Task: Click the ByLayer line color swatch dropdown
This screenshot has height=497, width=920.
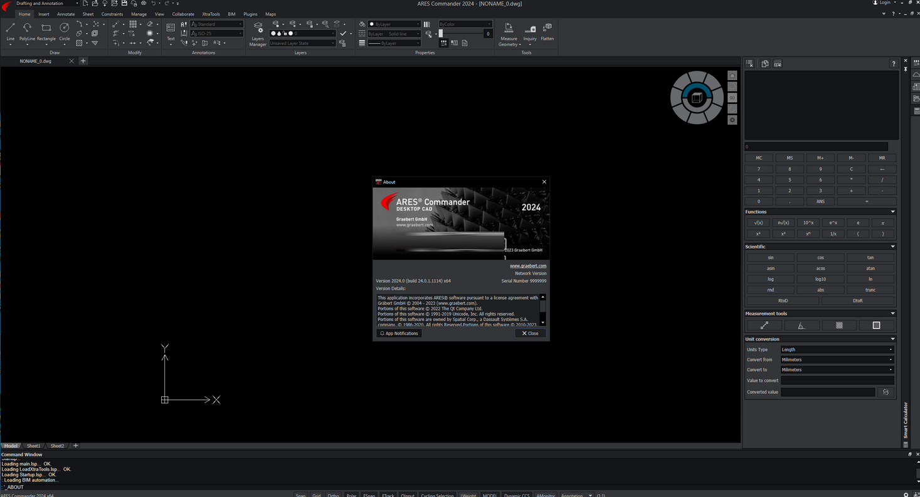Action: [394, 24]
